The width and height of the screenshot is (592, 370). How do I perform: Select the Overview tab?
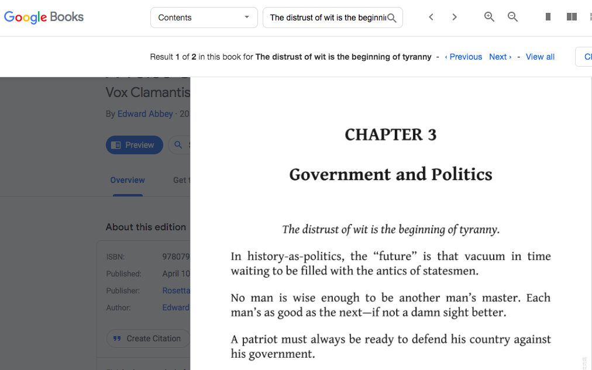tap(128, 180)
